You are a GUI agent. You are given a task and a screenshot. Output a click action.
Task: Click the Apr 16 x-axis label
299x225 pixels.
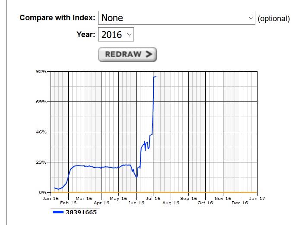point(102,203)
